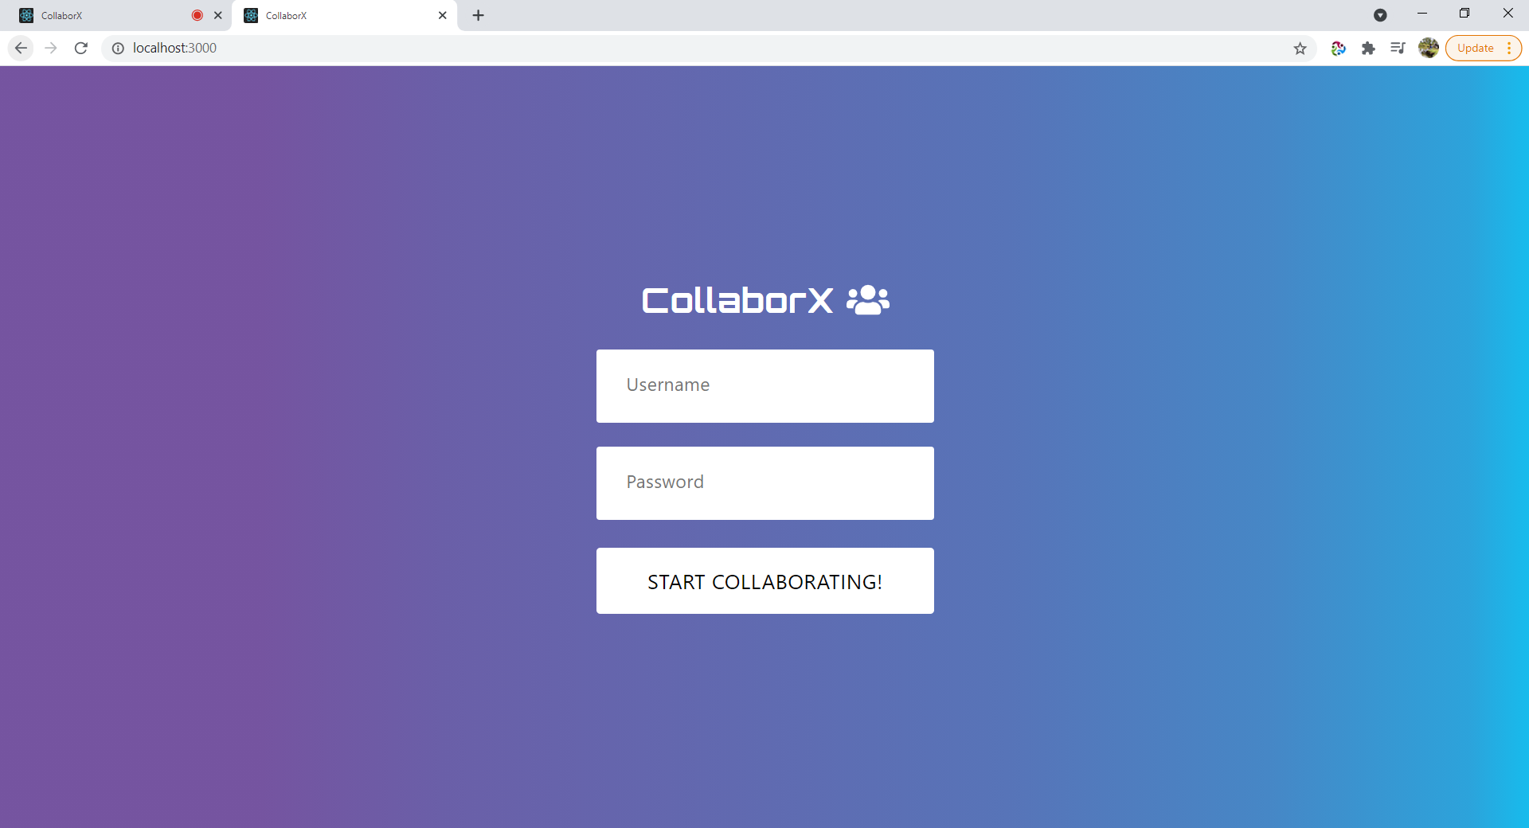Open the Chrome three-dot menu
Viewport: 1529px width, 828px height.
click(1509, 49)
